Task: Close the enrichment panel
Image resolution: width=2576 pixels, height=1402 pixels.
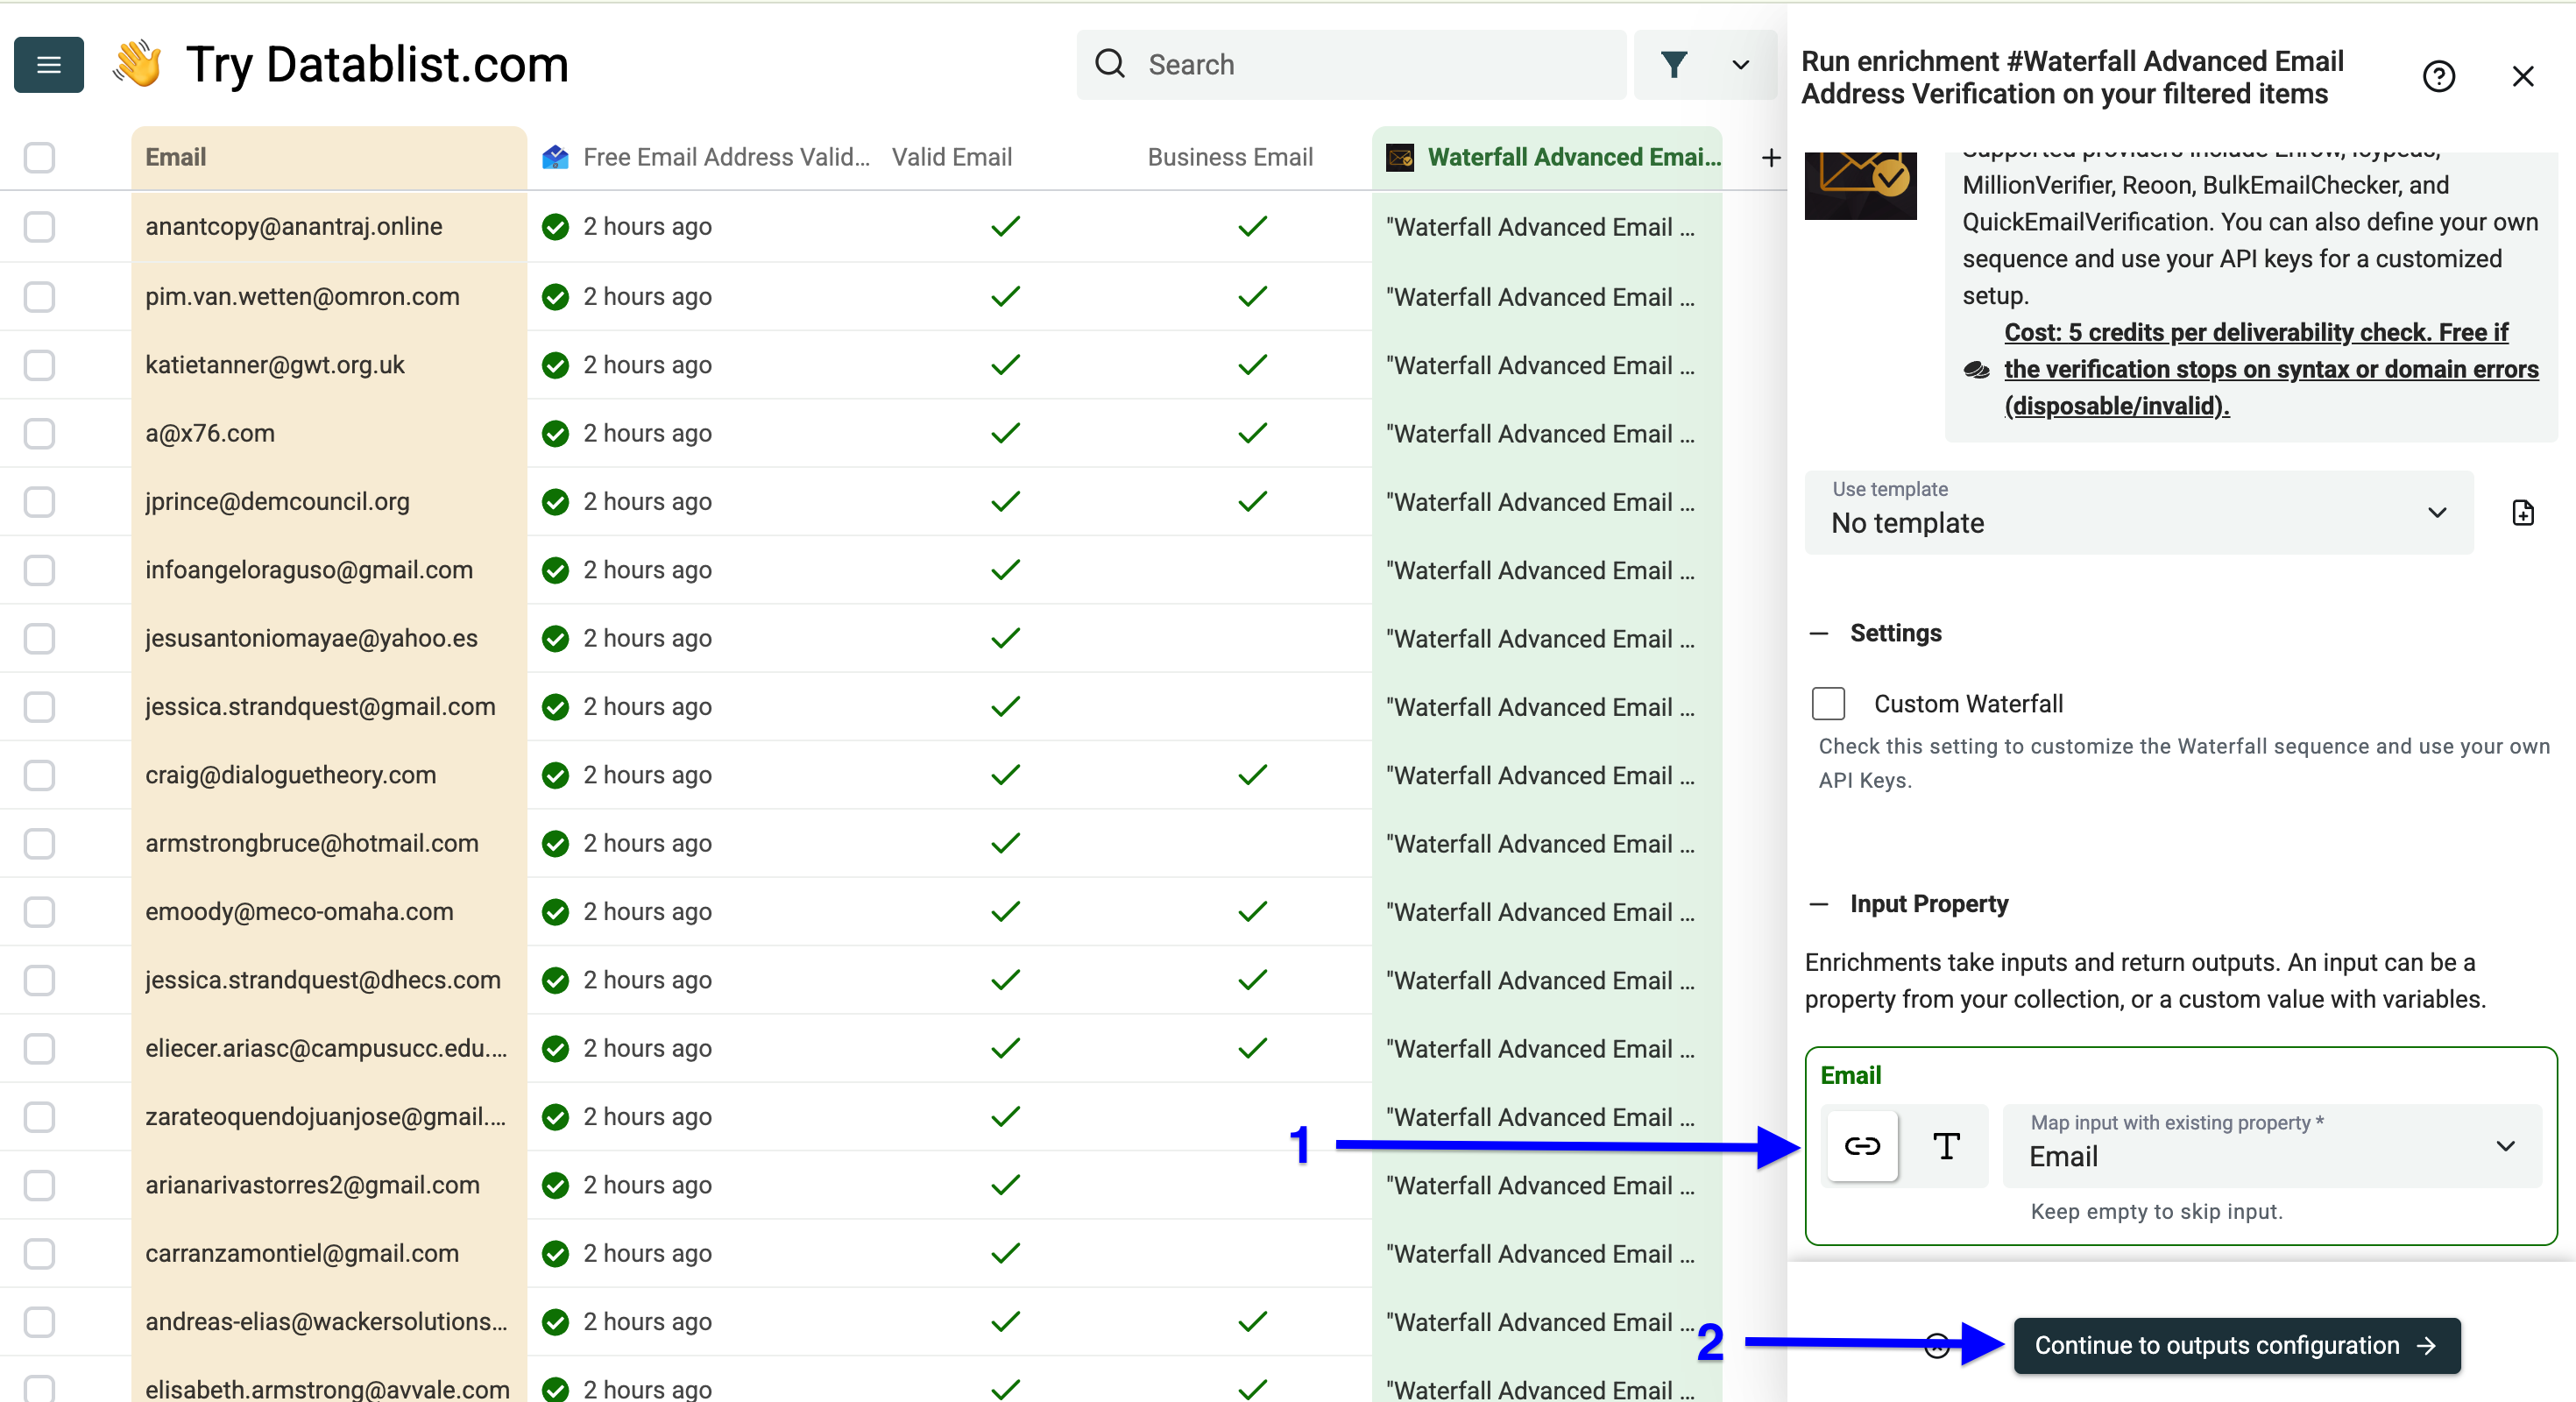Action: click(2522, 76)
